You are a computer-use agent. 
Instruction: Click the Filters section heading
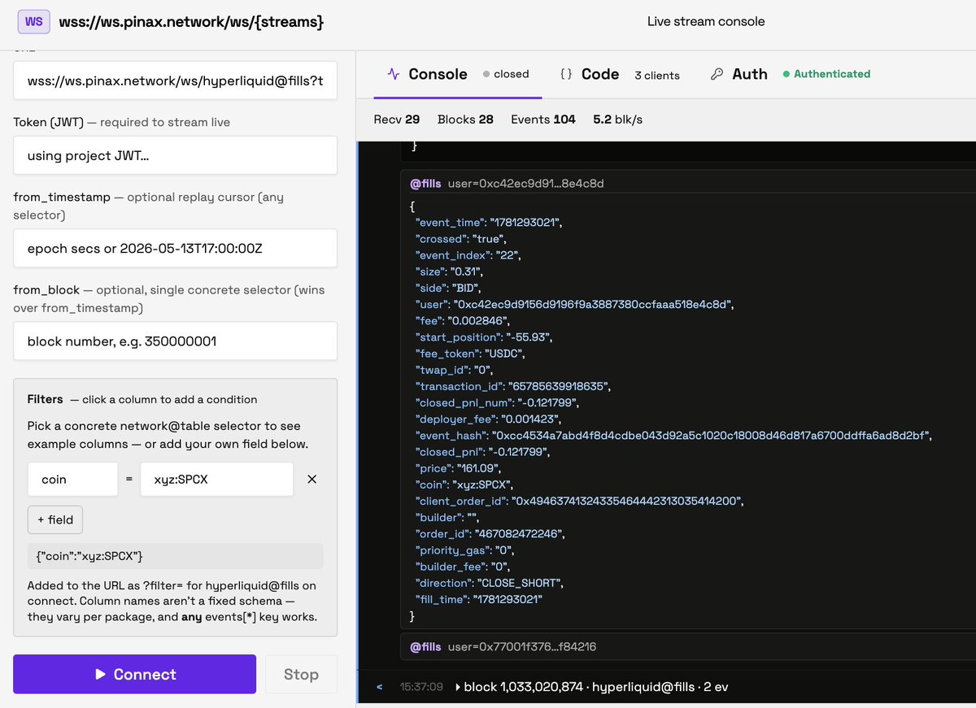click(x=45, y=399)
